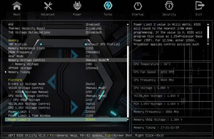Image resolution: width=214 pixels, height=139 pixels.
Task: Open CPU 1.05V Voltage Control Auto option
Action: pos(90,108)
